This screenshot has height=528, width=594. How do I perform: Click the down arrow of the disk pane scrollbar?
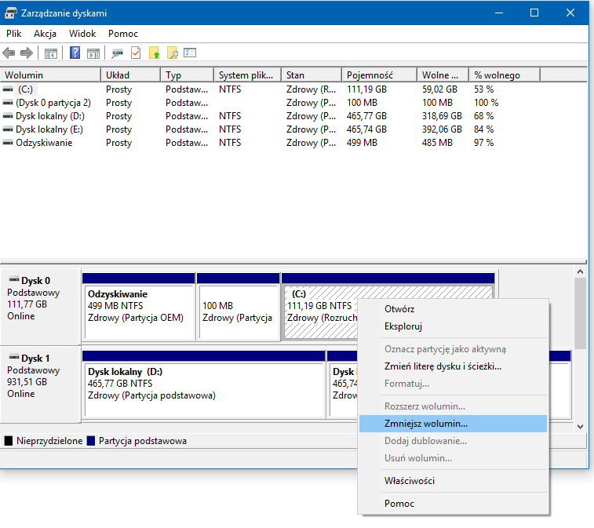coord(580,427)
